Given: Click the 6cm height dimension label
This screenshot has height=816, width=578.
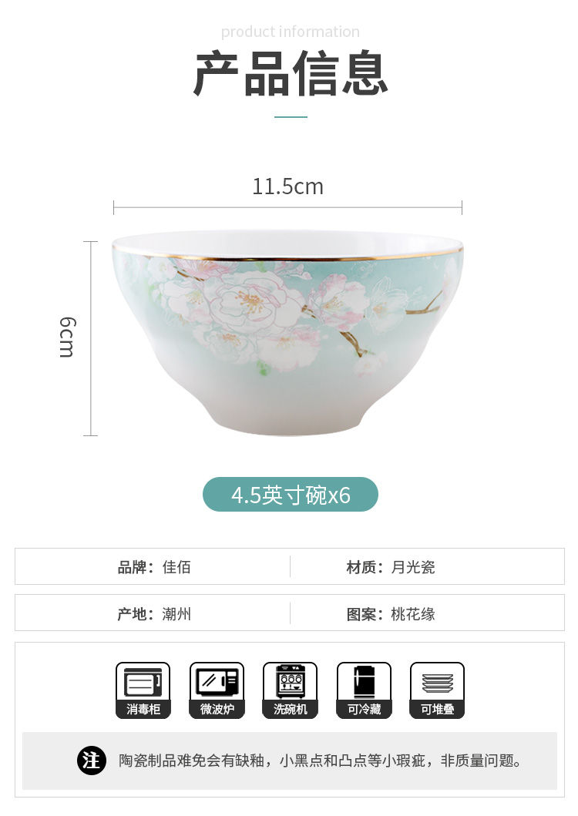Looking at the screenshot, I should coord(66,337).
